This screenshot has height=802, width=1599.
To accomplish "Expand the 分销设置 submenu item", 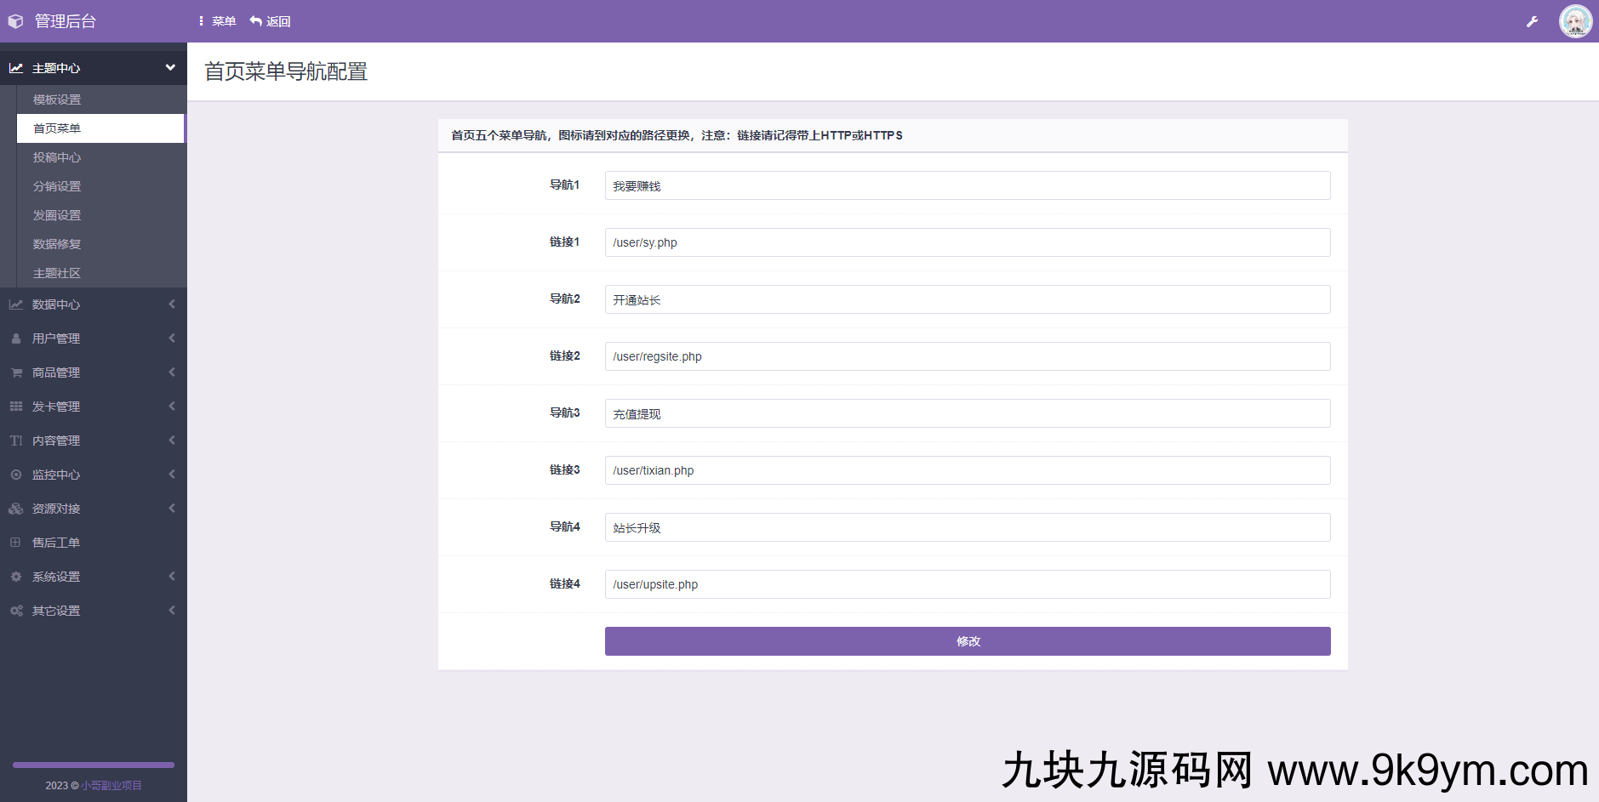I will [57, 185].
